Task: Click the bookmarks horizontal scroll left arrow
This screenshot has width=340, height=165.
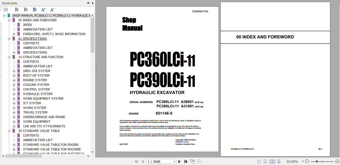Action: tap(3, 156)
